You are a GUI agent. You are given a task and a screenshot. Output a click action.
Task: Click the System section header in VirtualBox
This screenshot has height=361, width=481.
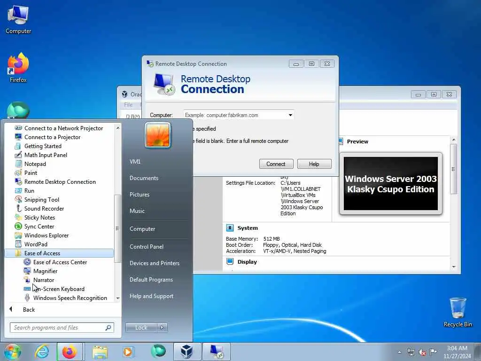[247, 228]
